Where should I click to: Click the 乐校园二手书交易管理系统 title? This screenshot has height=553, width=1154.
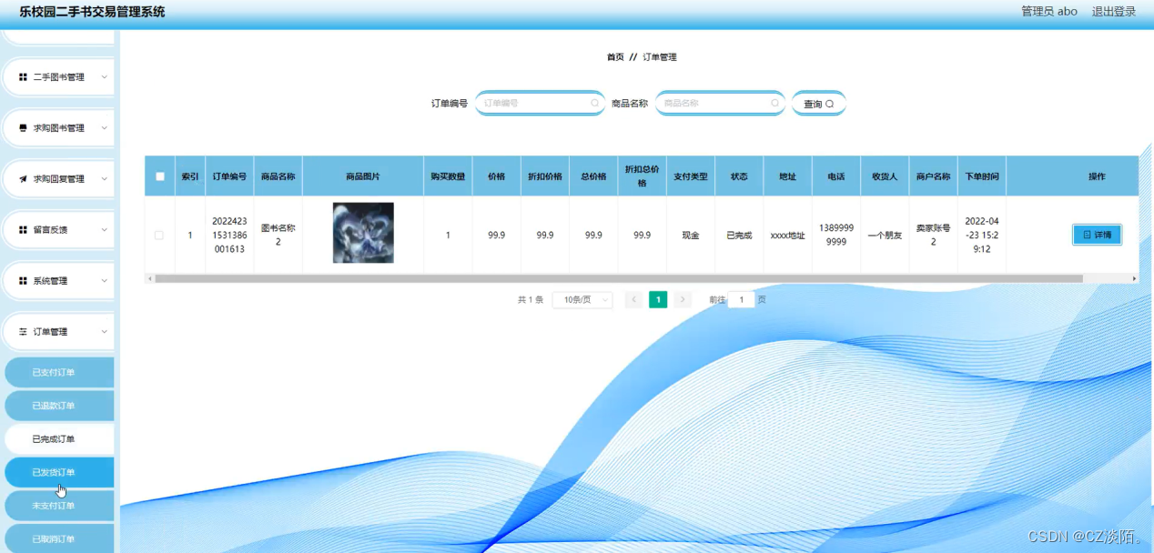pyautogui.click(x=92, y=12)
